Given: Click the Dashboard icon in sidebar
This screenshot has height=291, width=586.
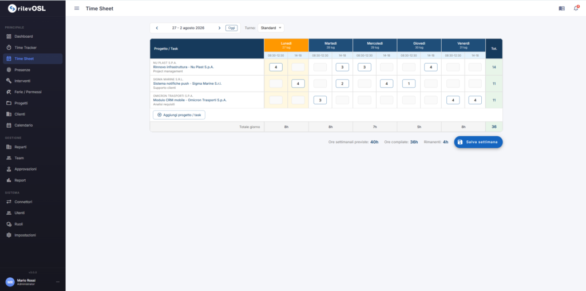Looking at the screenshot, I should 9,37.
